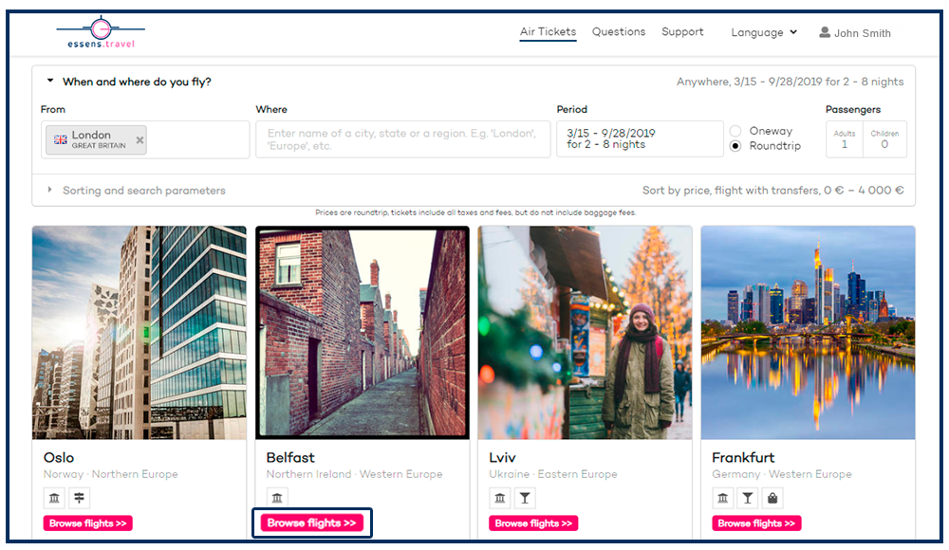Click the Oslo city title
Screen dimensions: 949x550
(x=59, y=457)
